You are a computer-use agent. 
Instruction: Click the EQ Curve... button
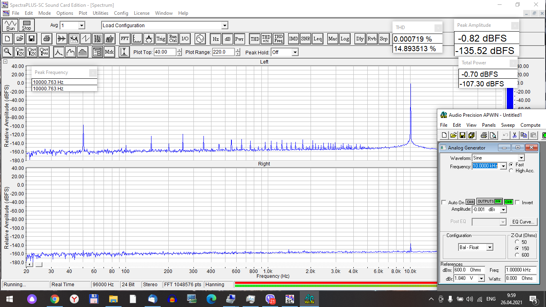coord(524,221)
